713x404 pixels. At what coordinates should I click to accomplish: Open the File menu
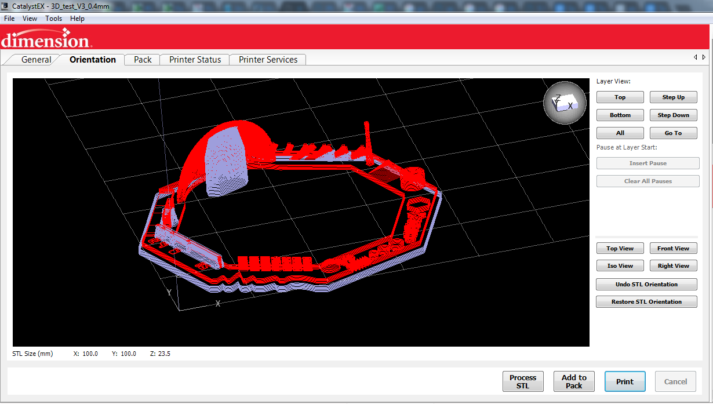tap(9, 19)
